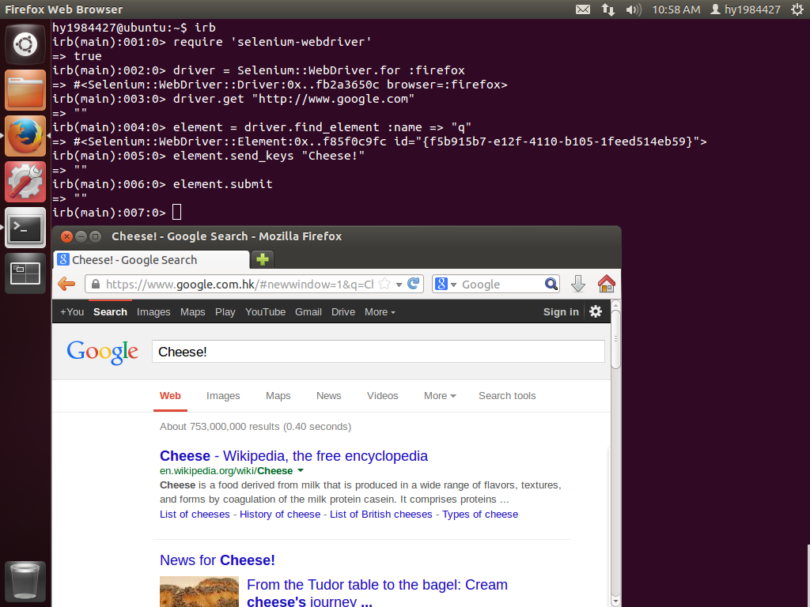Click +You in the Google bar
The height and width of the screenshot is (607, 810).
coord(72,311)
